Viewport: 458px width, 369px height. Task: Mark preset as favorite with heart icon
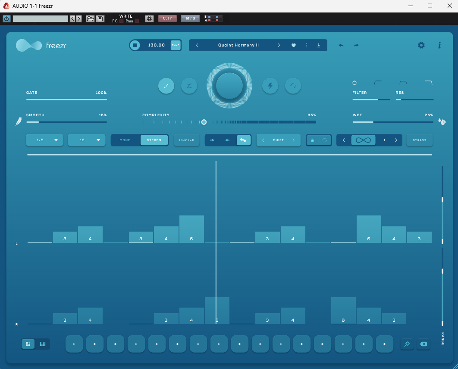tap(294, 45)
